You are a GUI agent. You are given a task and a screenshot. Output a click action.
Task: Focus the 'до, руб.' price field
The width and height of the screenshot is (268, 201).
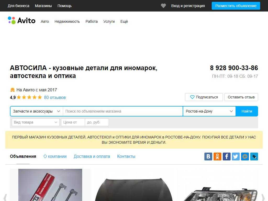pos(97,122)
